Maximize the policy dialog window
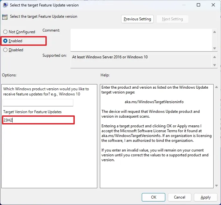Screen dimensions: 221x205 [198, 5]
